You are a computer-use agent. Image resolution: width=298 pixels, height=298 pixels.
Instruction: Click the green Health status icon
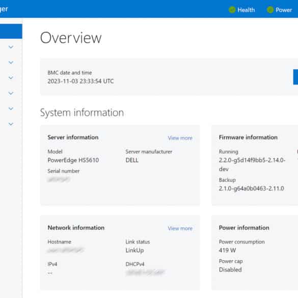click(232, 10)
